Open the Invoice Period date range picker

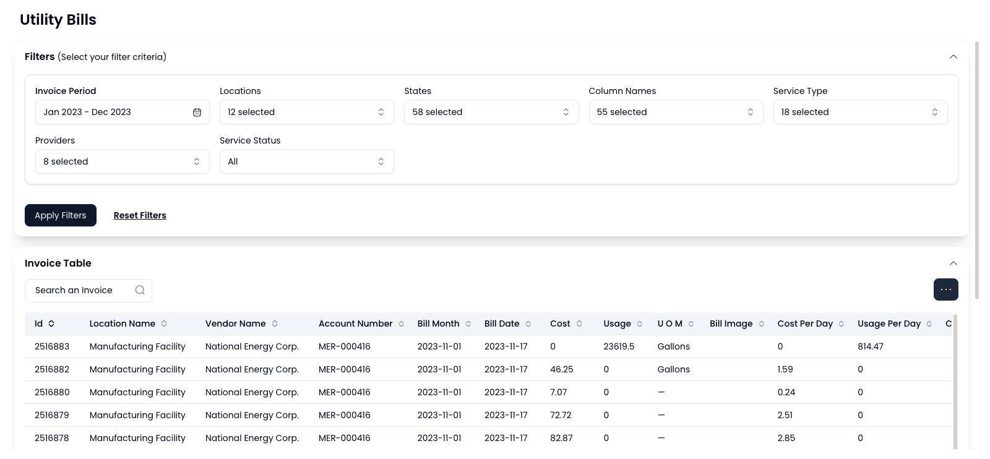[122, 112]
